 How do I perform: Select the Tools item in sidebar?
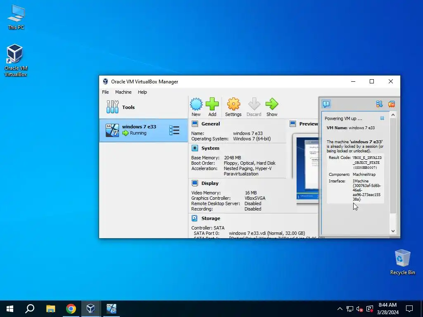point(143,107)
